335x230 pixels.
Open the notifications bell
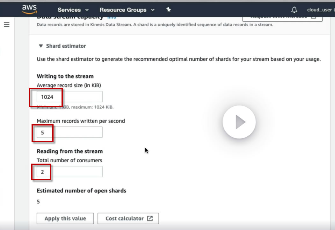[294, 10]
